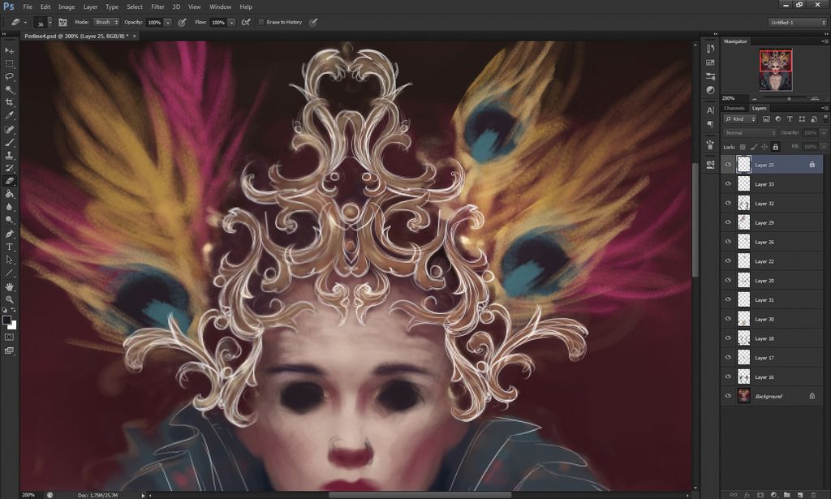Switch to the Channels tab

735,108
